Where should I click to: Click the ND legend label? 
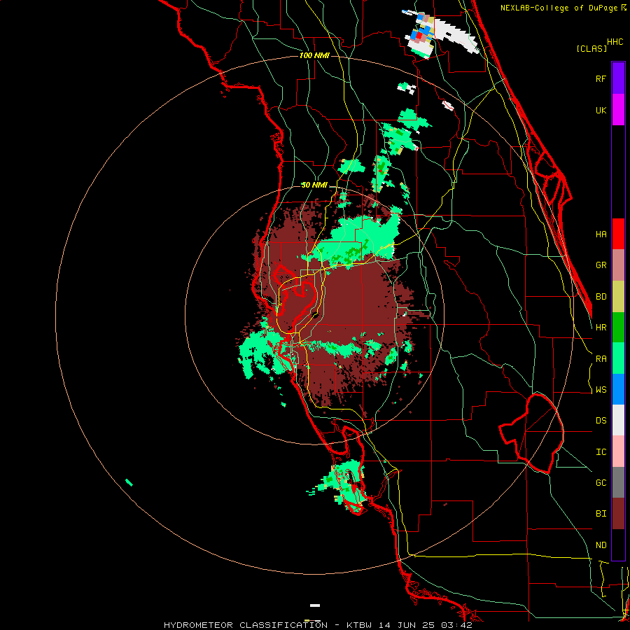pos(601,545)
